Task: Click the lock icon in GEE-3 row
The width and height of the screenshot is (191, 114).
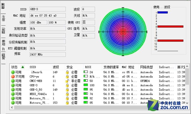Action: point(67,85)
